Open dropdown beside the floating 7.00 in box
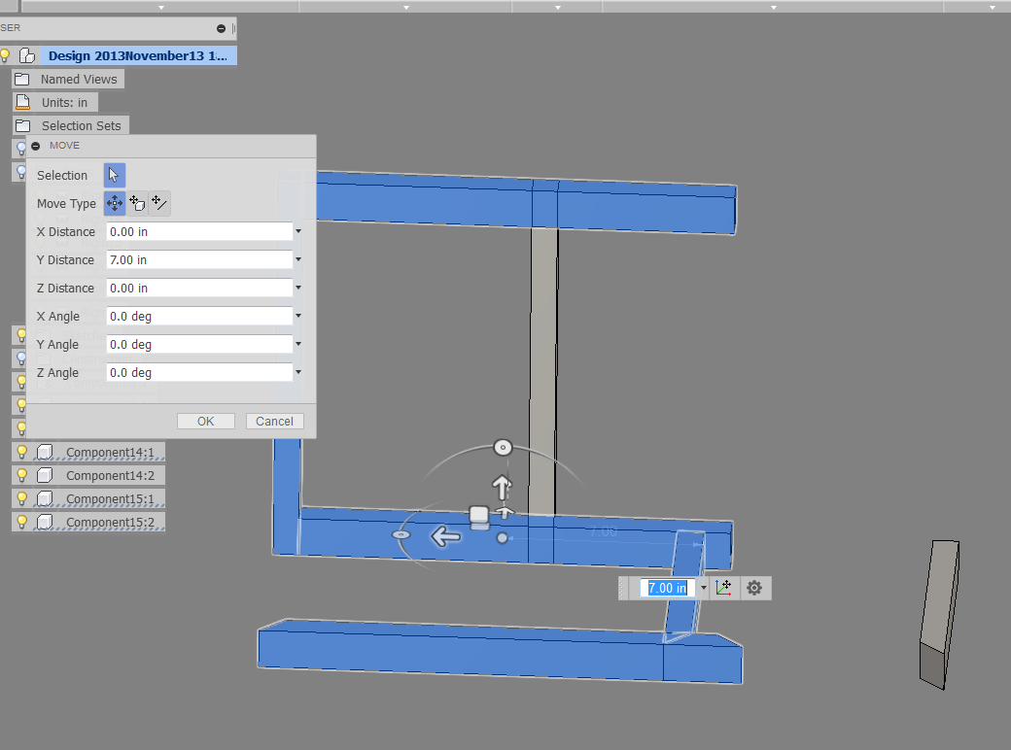Viewport: 1011px width, 750px height. (x=704, y=588)
